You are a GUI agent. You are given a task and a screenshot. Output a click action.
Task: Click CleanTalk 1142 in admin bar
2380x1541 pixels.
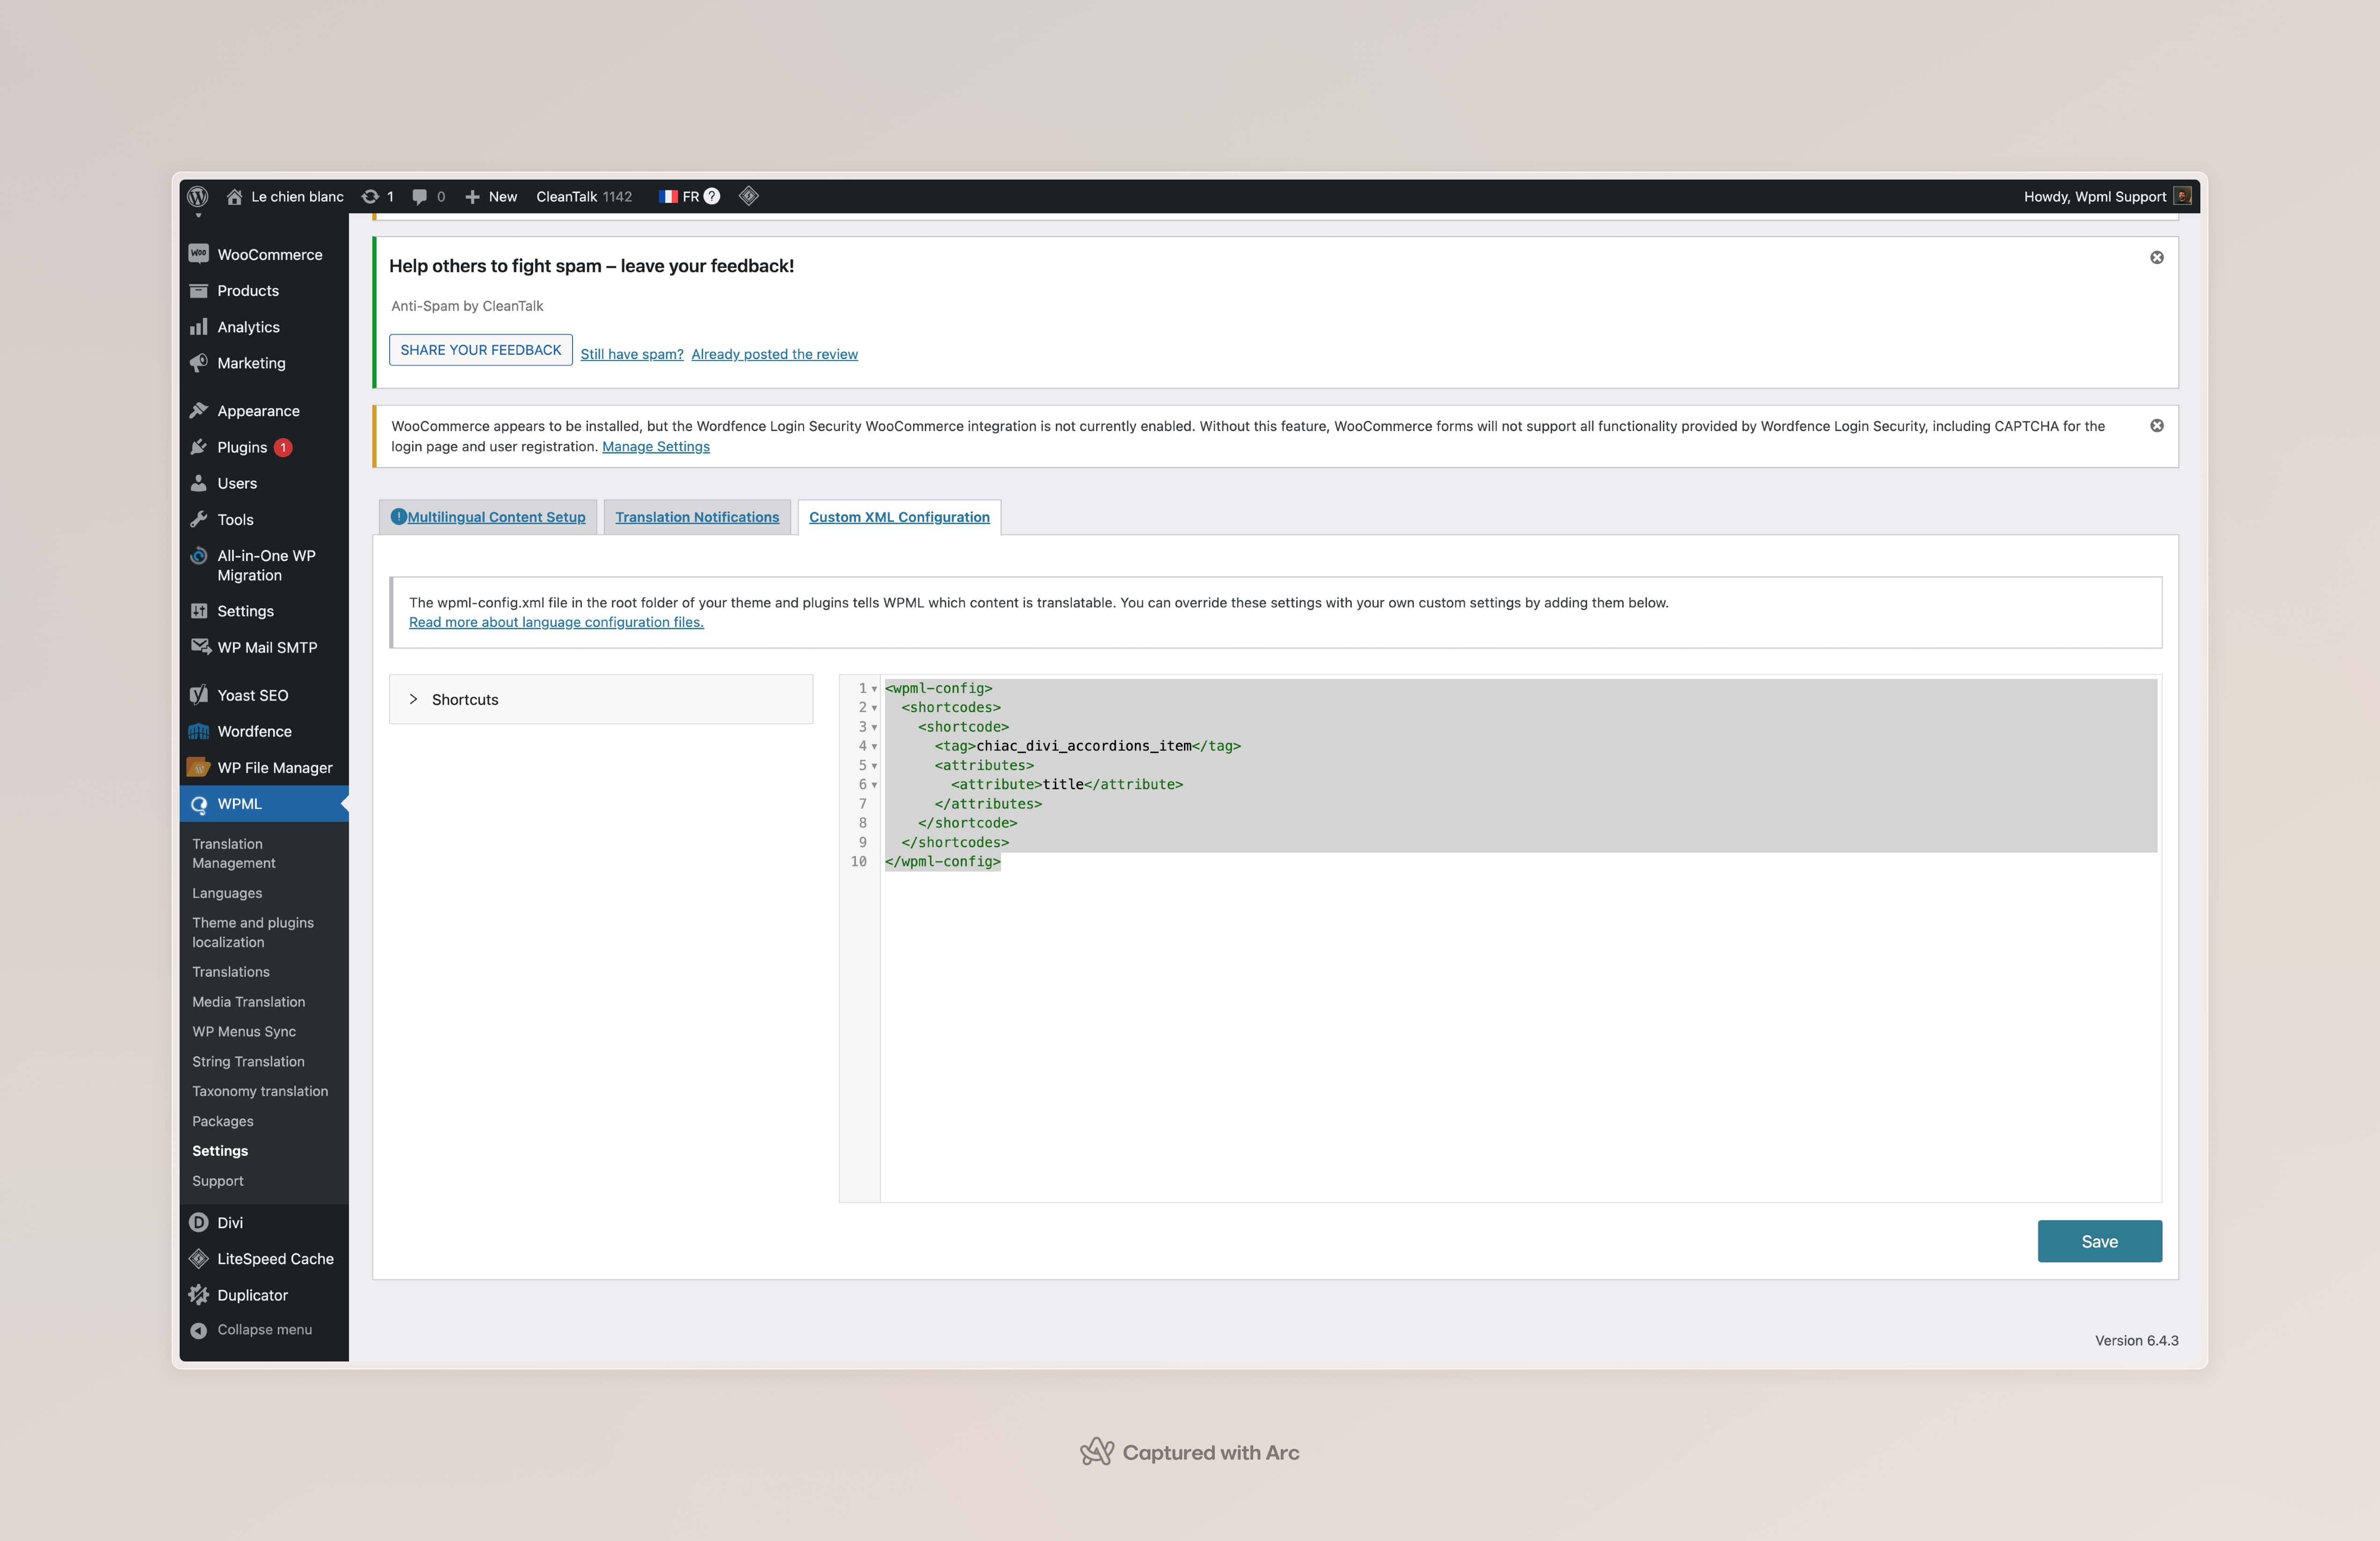[x=584, y=197]
